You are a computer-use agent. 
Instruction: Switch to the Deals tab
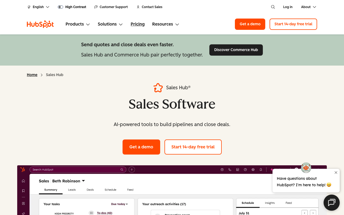click(90, 190)
